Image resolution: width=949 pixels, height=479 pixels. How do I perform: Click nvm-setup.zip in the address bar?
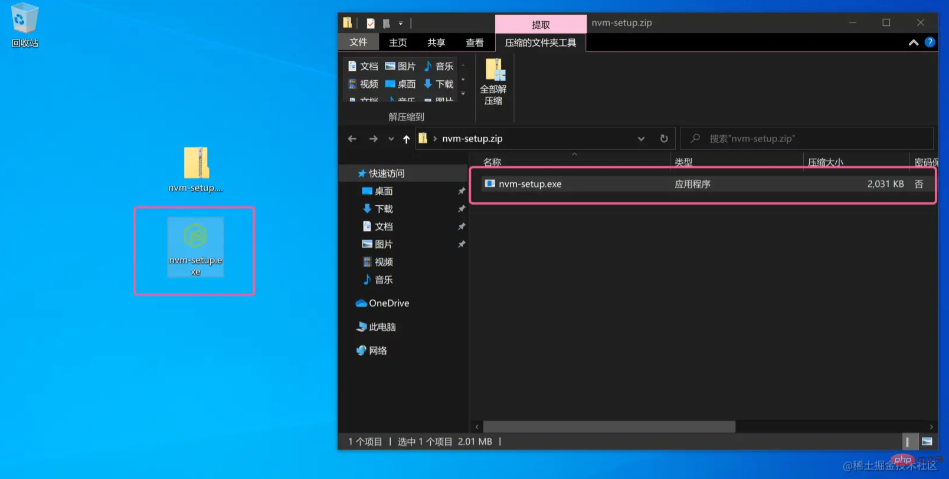point(472,139)
